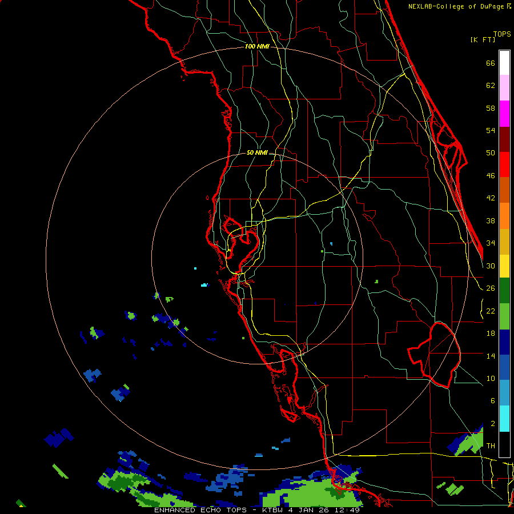Select the cyan legend color band
The height and width of the screenshot is (514, 514).
pyautogui.click(x=504, y=419)
